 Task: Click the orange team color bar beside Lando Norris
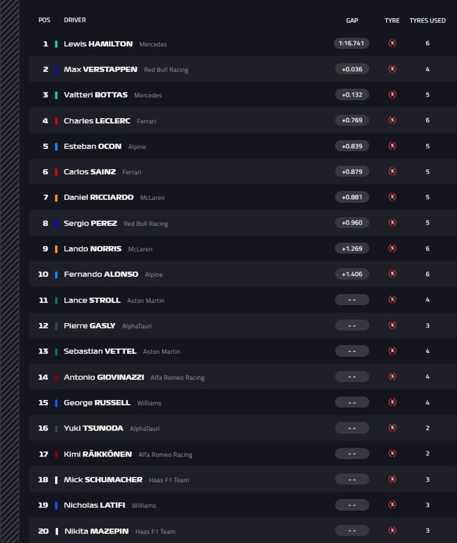[x=56, y=249]
